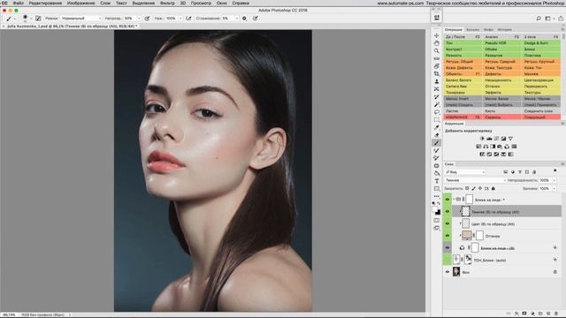Run the 'Кожа: Дефекты' action button

coord(463,68)
